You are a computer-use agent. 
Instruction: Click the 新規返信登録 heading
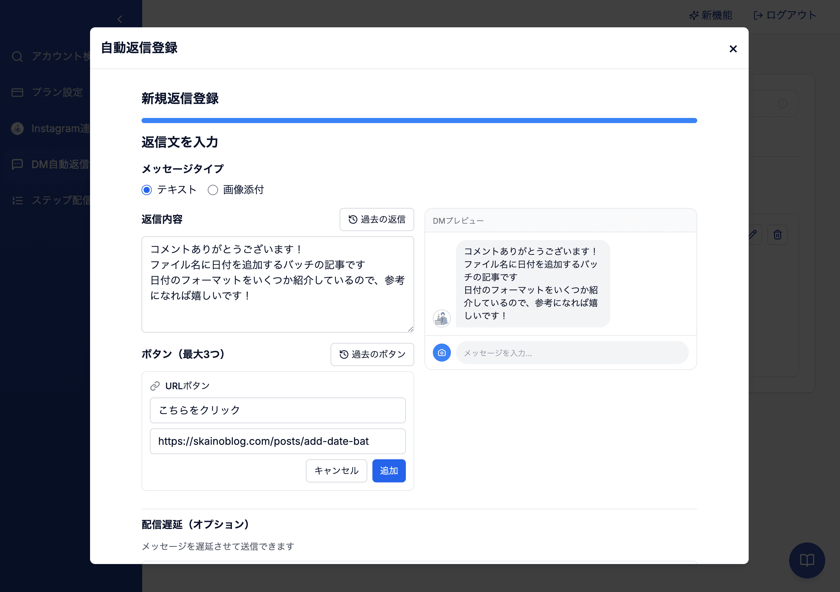click(180, 98)
